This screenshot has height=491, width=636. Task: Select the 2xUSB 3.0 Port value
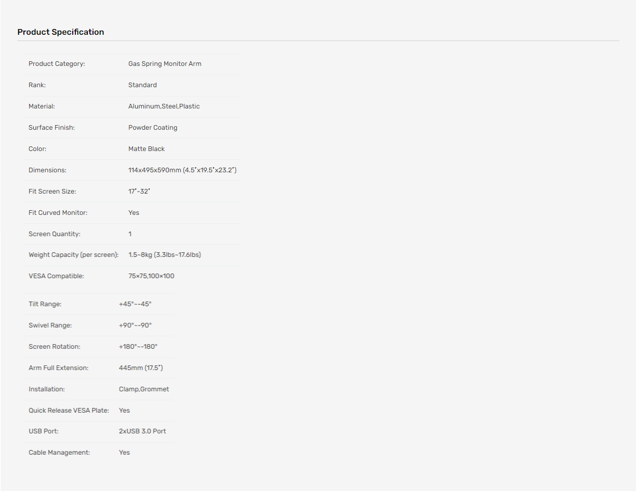tap(142, 431)
